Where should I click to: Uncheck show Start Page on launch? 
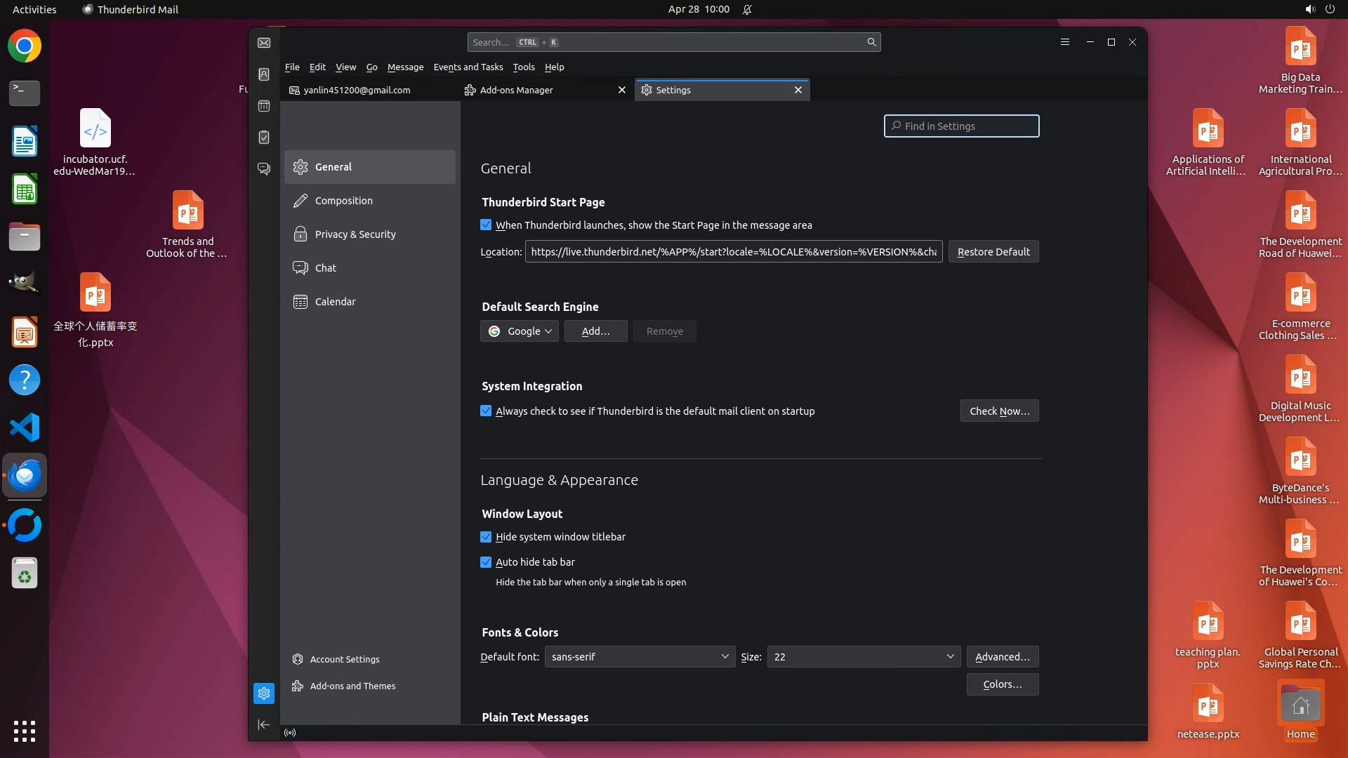pos(486,225)
